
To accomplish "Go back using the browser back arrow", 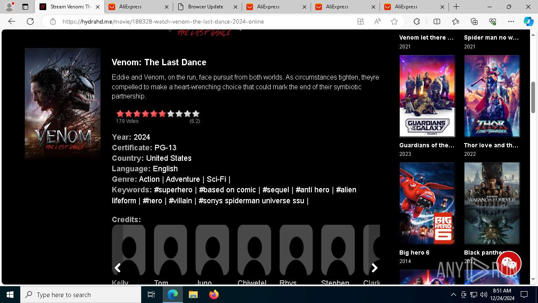I will click(12, 21).
